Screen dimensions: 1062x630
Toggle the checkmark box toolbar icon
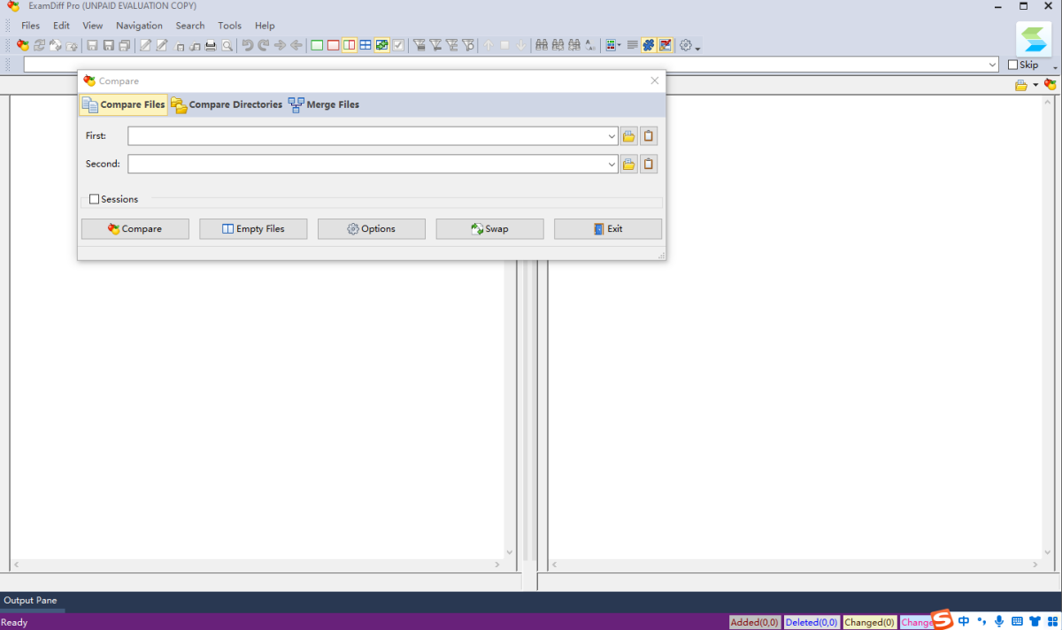pyautogui.click(x=398, y=45)
